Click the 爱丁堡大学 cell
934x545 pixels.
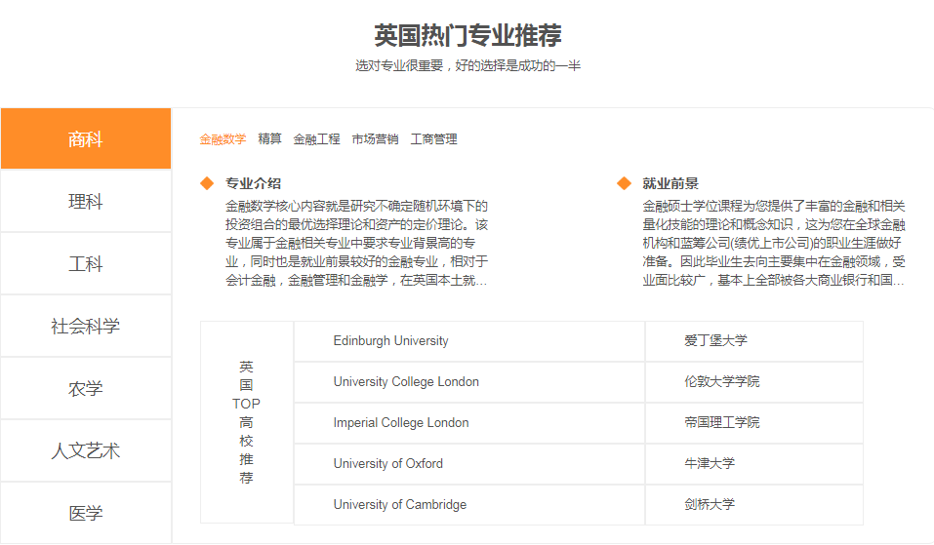point(754,341)
